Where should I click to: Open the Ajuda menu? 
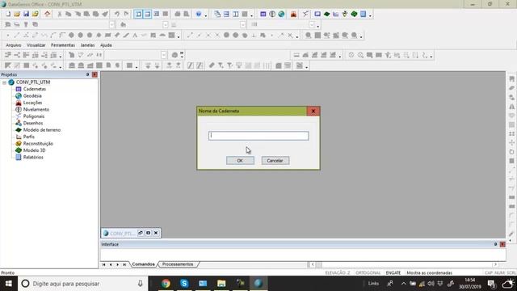point(106,45)
